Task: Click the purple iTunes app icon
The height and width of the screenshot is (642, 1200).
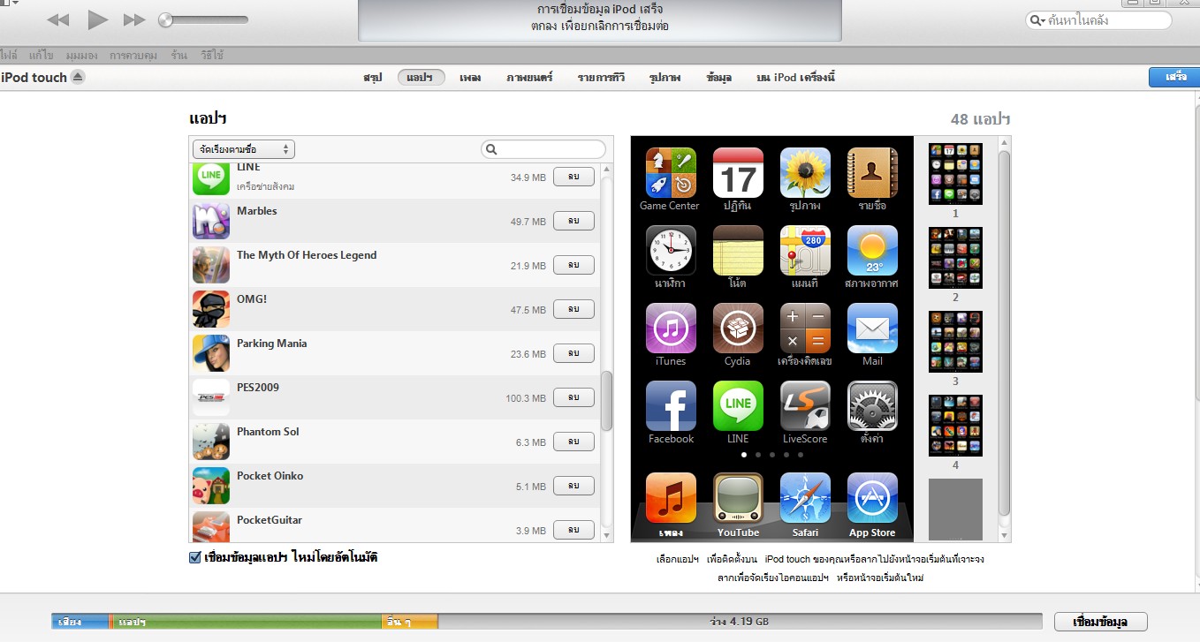Action: click(x=671, y=328)
